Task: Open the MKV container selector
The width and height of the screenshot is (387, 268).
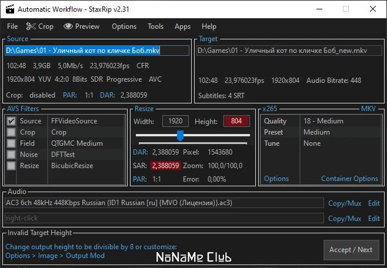Action: (368, 109)
